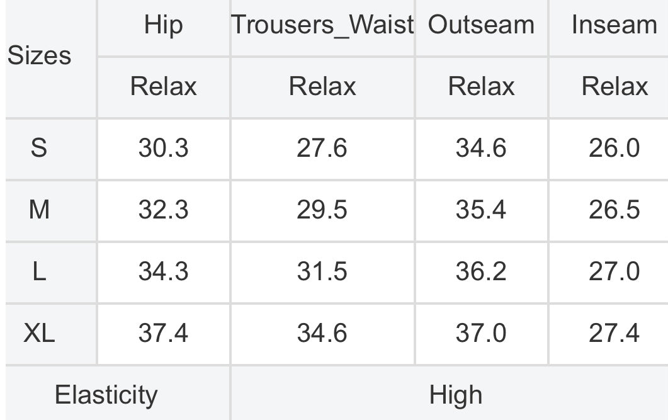This screenshot has height=420, width=668.
Task: Click the Elasticity row label
Action: click(x=106, y=395)
